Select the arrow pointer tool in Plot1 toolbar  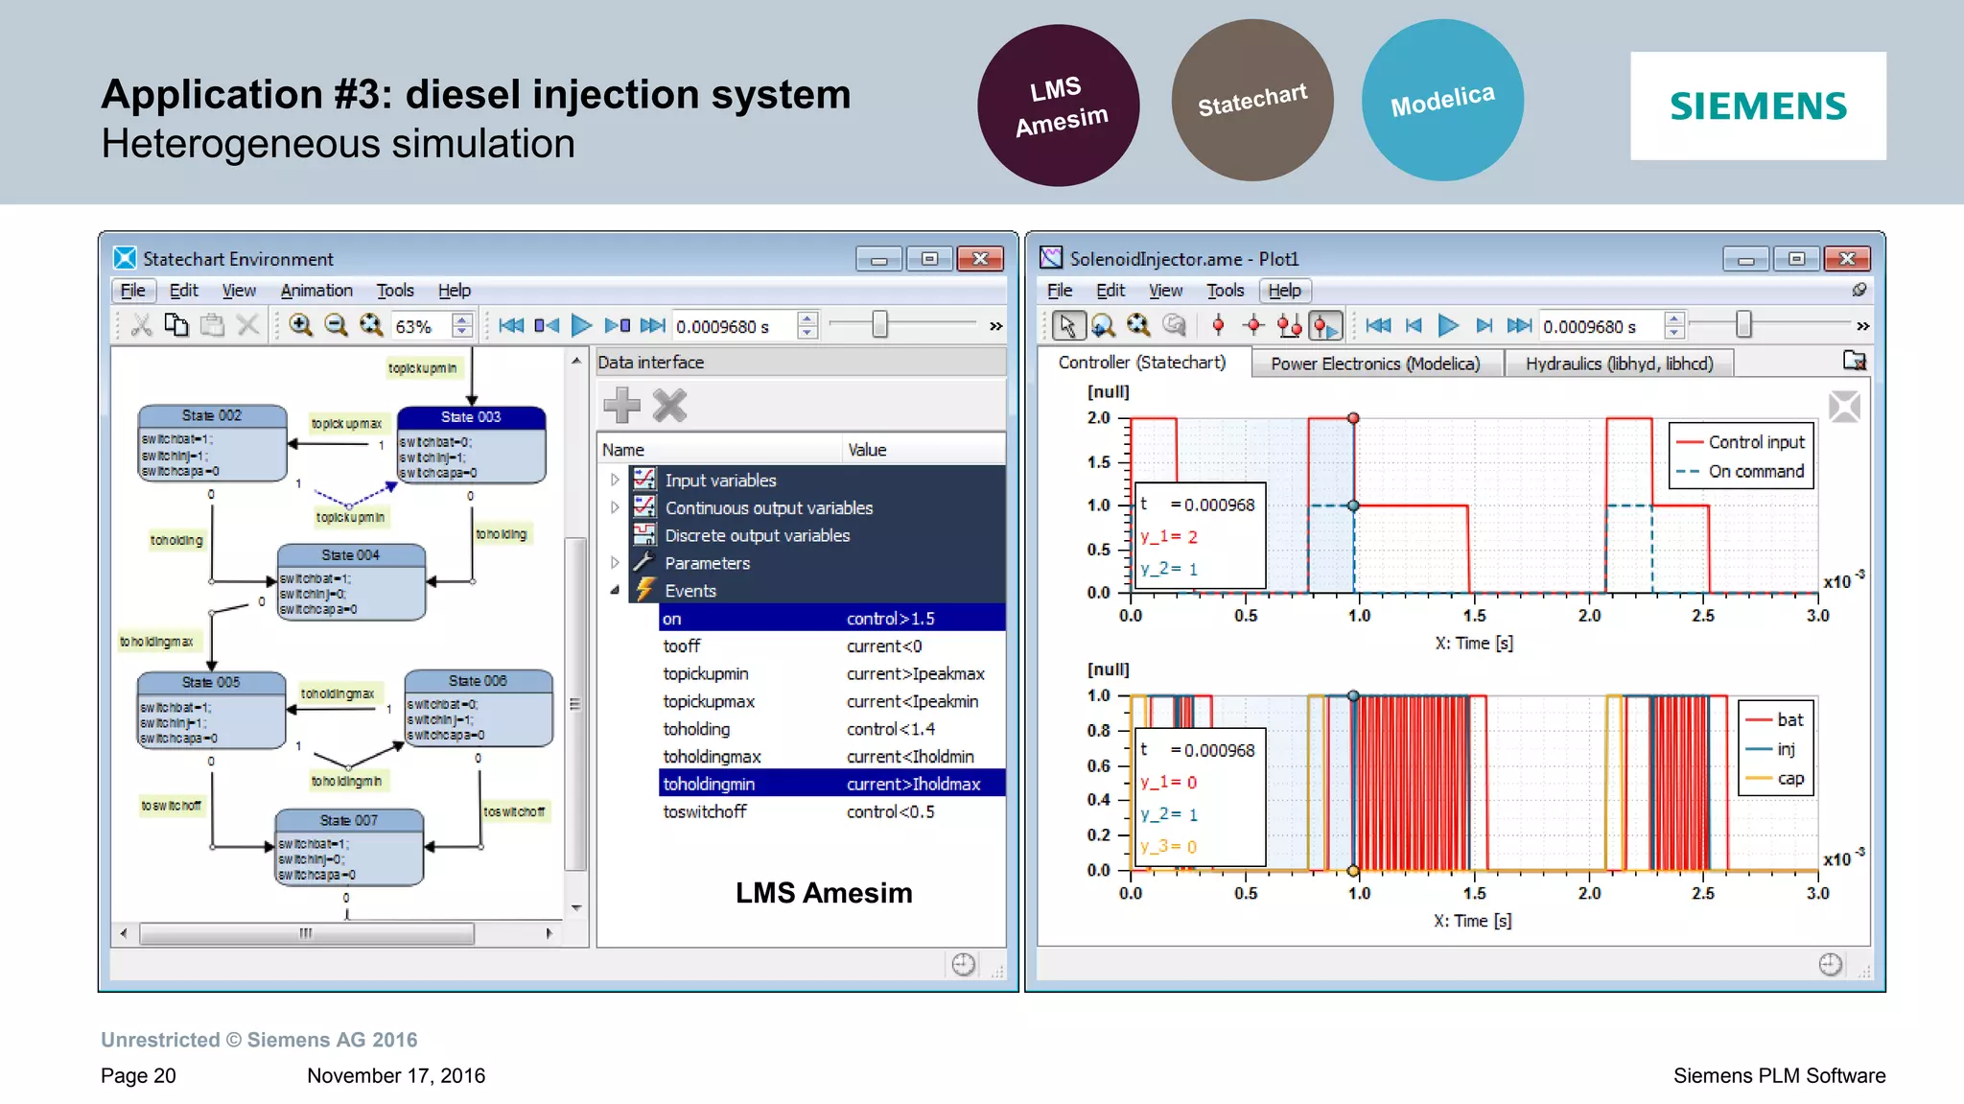(x=1066, y=326)
